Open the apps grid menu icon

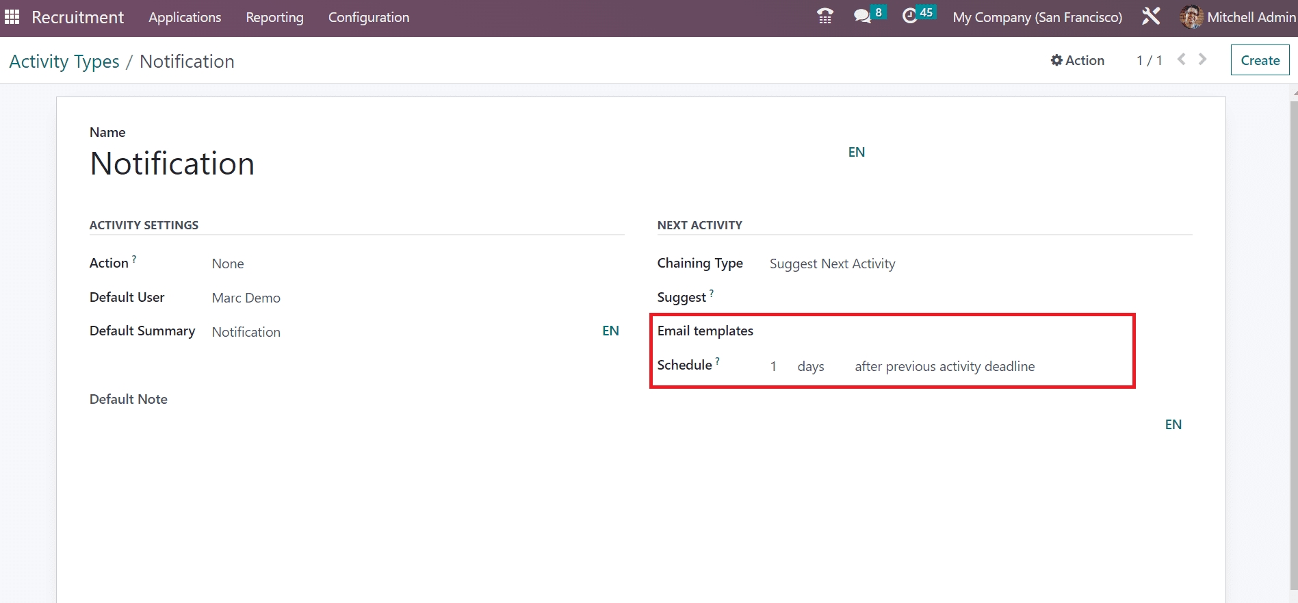pos(12,17)
